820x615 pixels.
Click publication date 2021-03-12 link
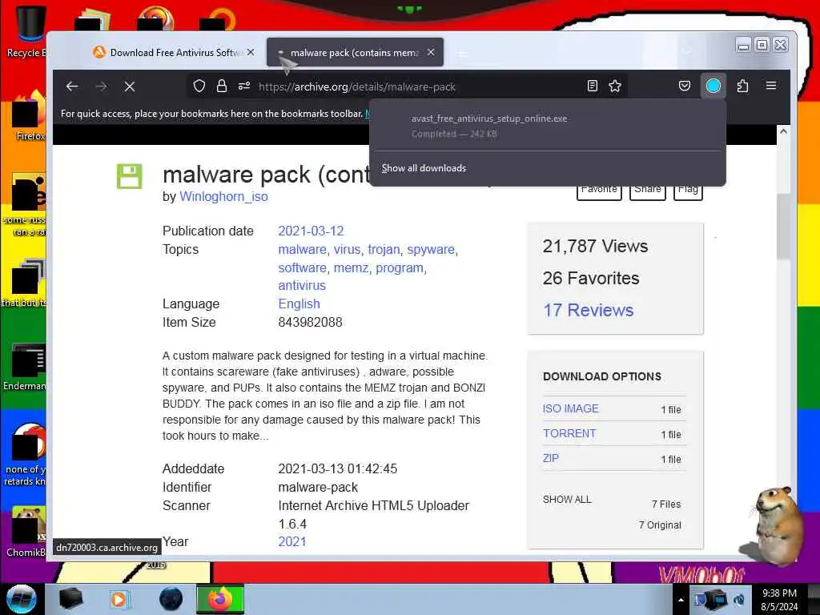[311, 231]
